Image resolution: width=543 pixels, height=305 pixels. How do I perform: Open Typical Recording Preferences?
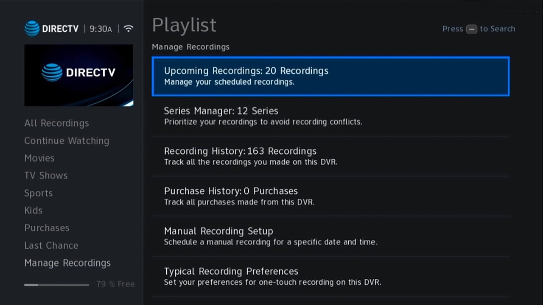tap(330, 276)
